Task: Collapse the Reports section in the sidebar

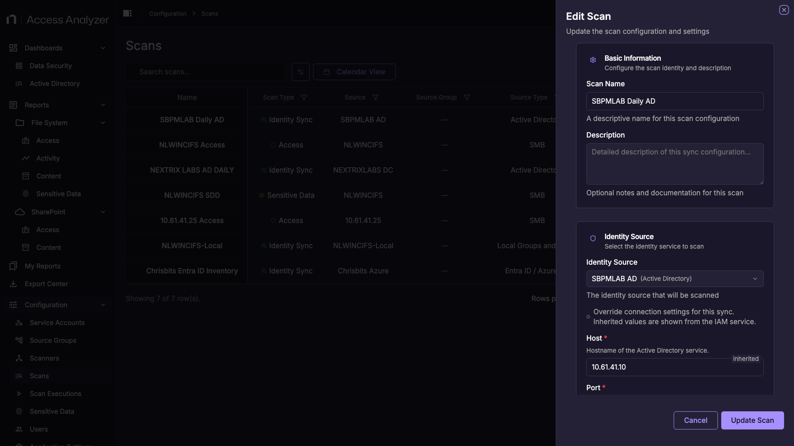Action: (x=103, y=105)
